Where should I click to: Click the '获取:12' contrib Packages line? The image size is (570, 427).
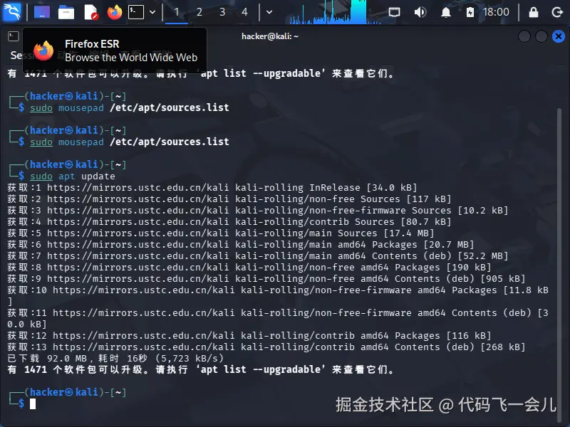[x=249, y=335]
